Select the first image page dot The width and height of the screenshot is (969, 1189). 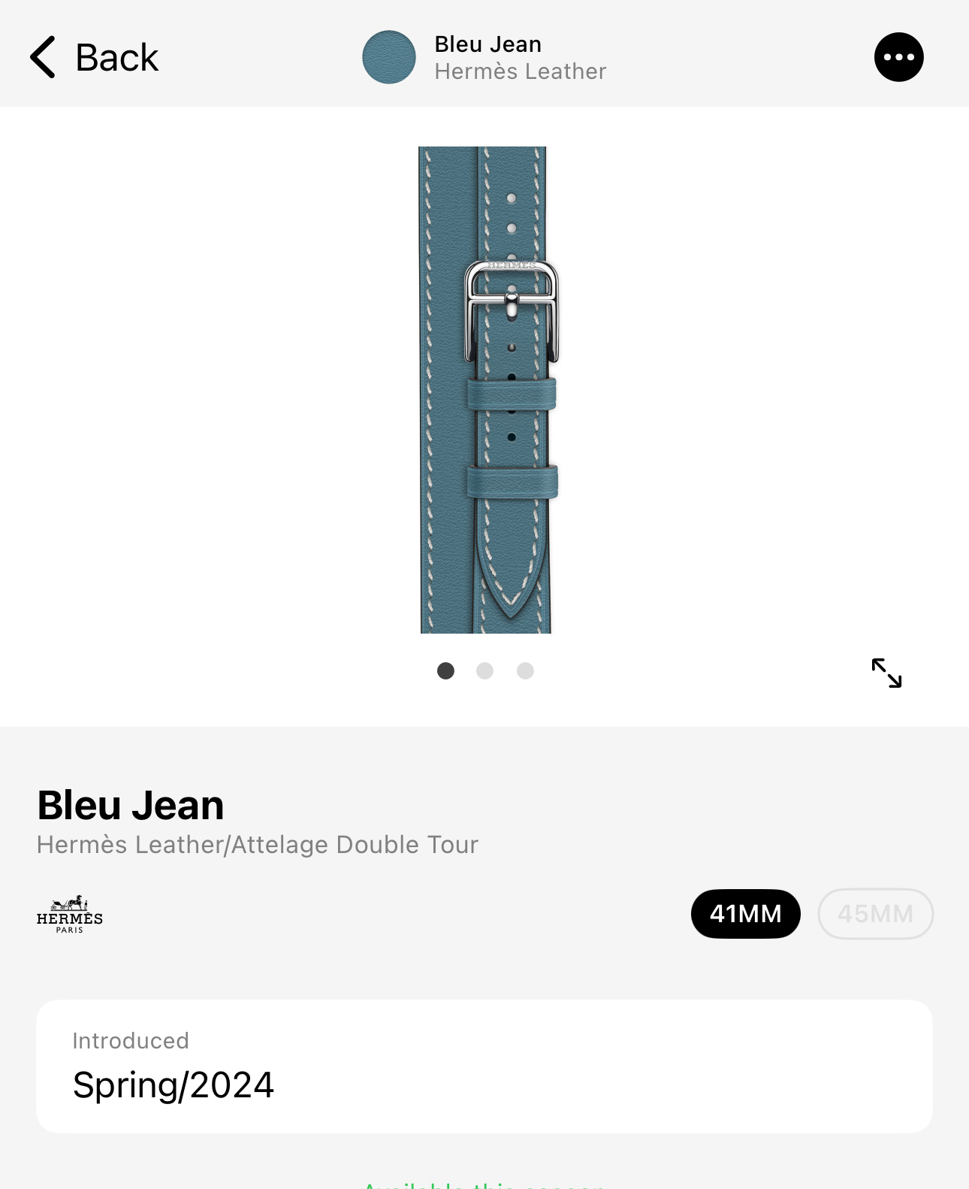pos(445,670)
